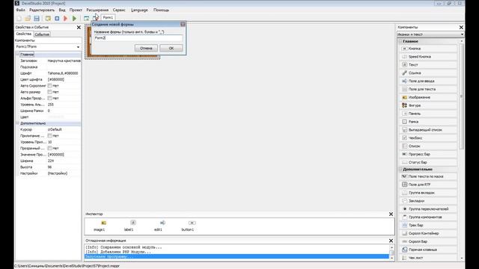Pick the Рамка frame component
479x269 pixels.
pyautogui.click(x=428, y=122)
